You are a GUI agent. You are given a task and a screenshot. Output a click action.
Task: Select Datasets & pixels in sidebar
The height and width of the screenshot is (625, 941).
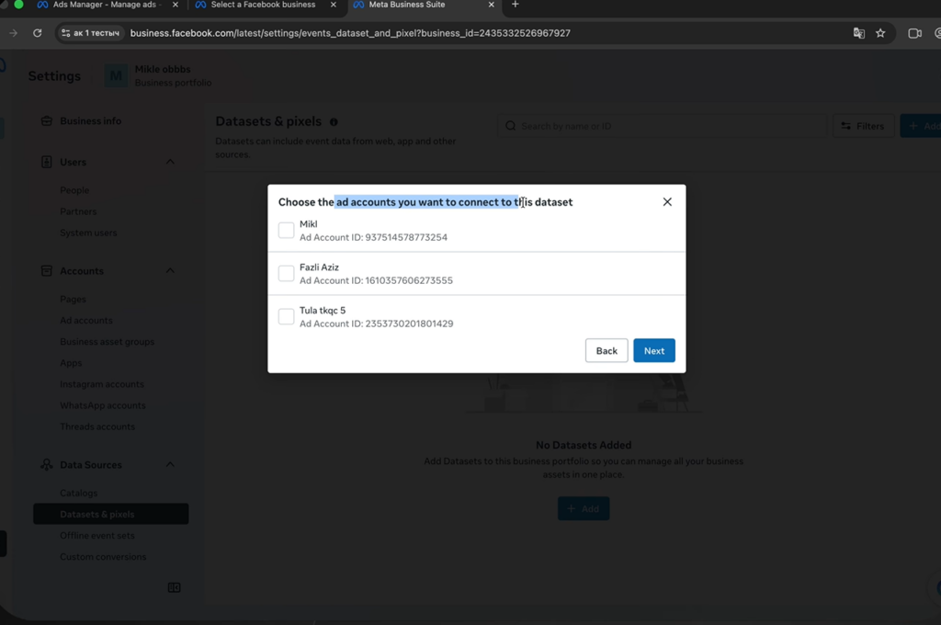(x=111, y=514)
